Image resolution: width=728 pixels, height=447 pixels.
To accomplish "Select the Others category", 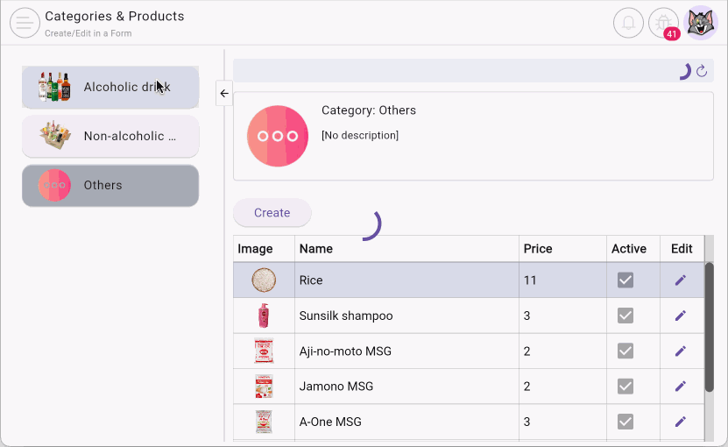I will (x=110, y=186).
